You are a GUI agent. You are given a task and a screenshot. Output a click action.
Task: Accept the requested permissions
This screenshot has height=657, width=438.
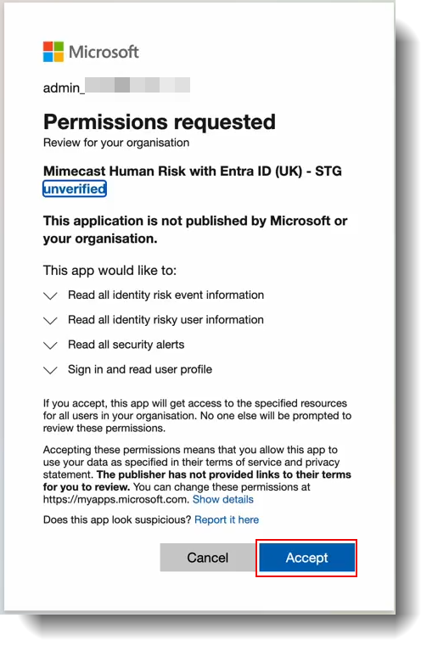[306, 558]
